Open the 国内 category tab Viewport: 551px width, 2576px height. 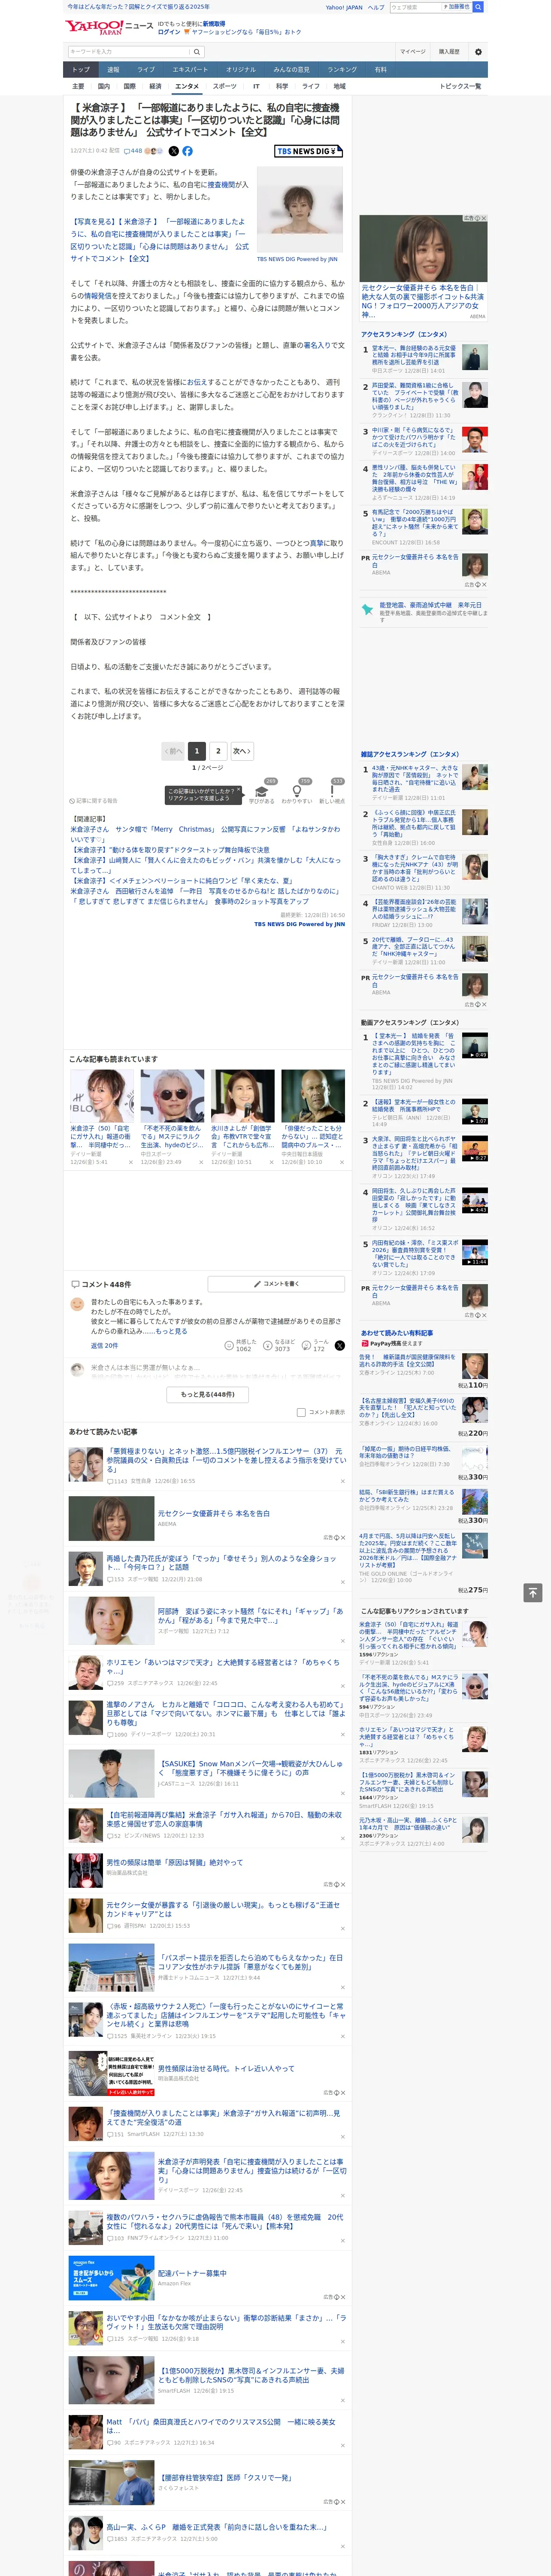point(104,86)
